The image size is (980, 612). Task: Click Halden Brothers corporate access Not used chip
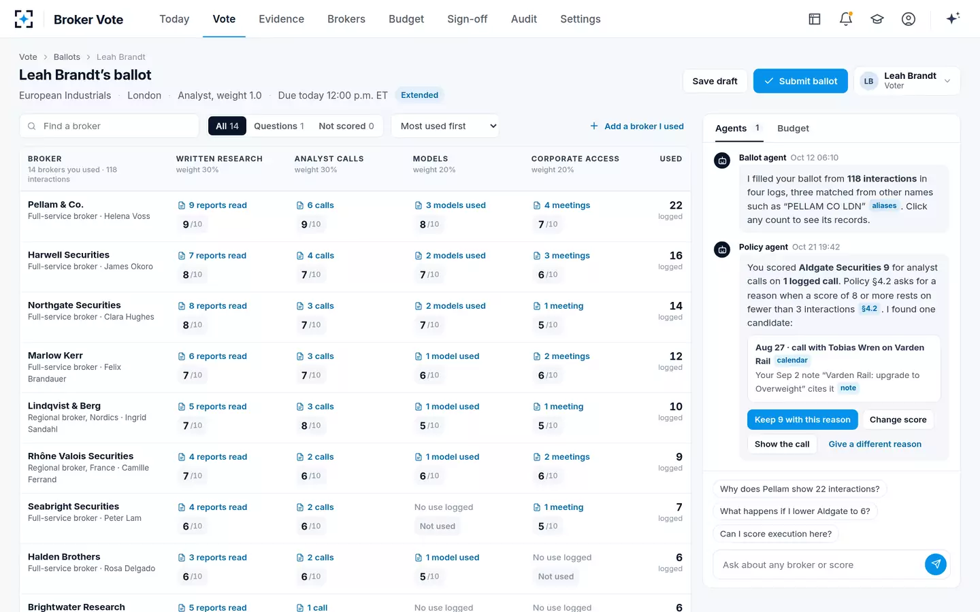(556, 577)
